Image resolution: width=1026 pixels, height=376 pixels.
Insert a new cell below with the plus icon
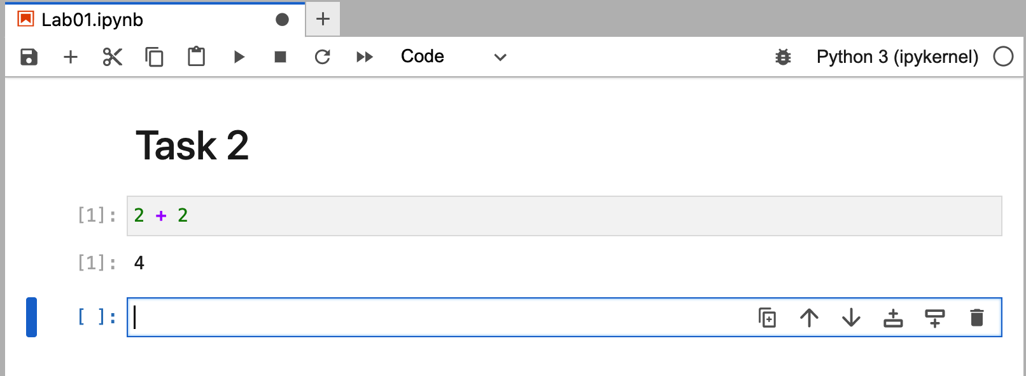pyautogui.click(x=71, y=57)
